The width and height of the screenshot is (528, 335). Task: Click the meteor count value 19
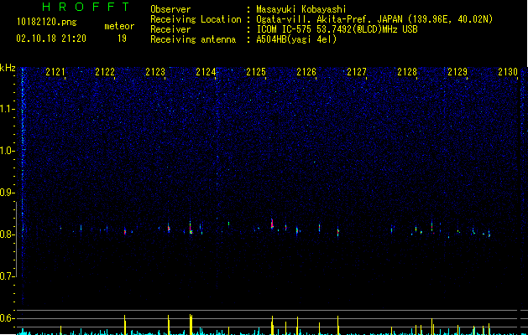tap(122, 39)
